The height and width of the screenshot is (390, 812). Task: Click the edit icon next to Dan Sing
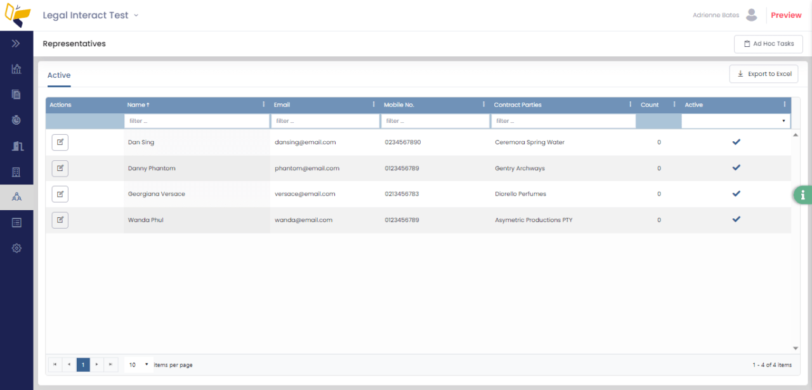tap(60, 142)
